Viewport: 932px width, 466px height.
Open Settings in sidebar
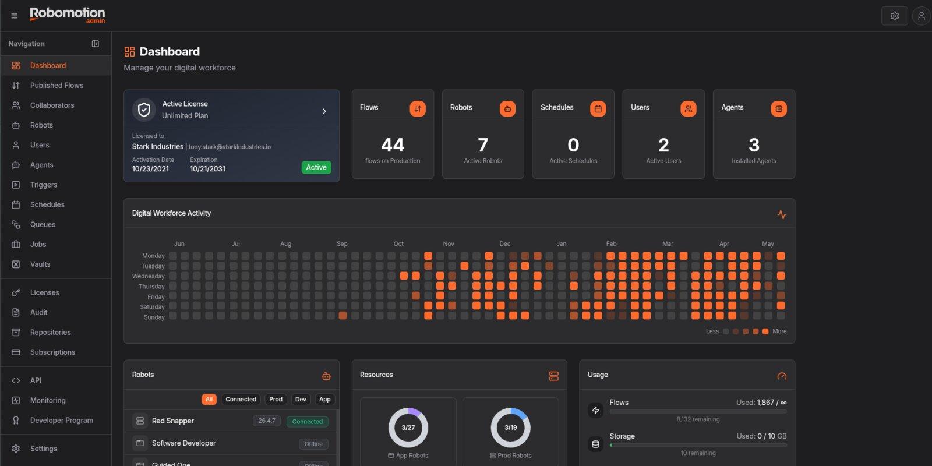(56, 449)
